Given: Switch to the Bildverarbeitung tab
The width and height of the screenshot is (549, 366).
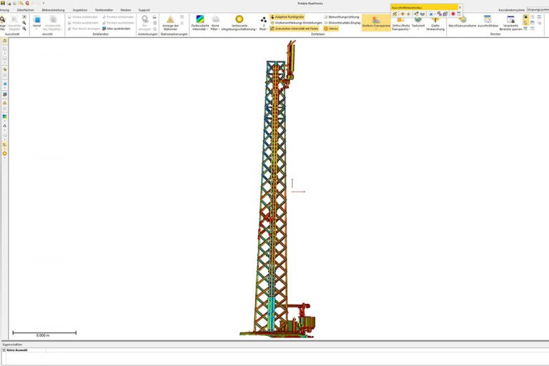Looking at the screenshot, I should coord(53,10).
